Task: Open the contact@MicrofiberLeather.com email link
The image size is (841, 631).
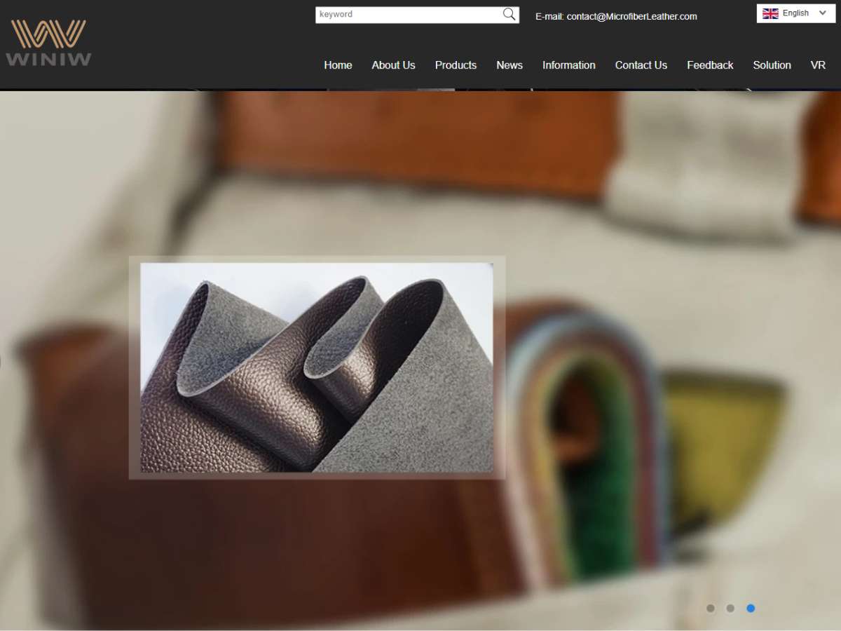Action: (x=631, y=16)
